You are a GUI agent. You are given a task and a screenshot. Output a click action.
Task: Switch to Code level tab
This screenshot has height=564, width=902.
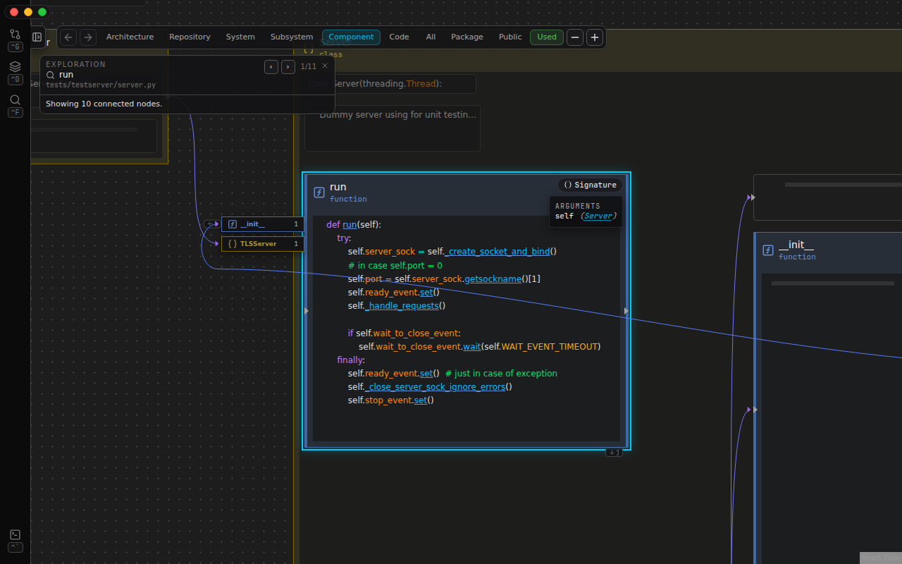pyautogui.click(x=399, y=37)
